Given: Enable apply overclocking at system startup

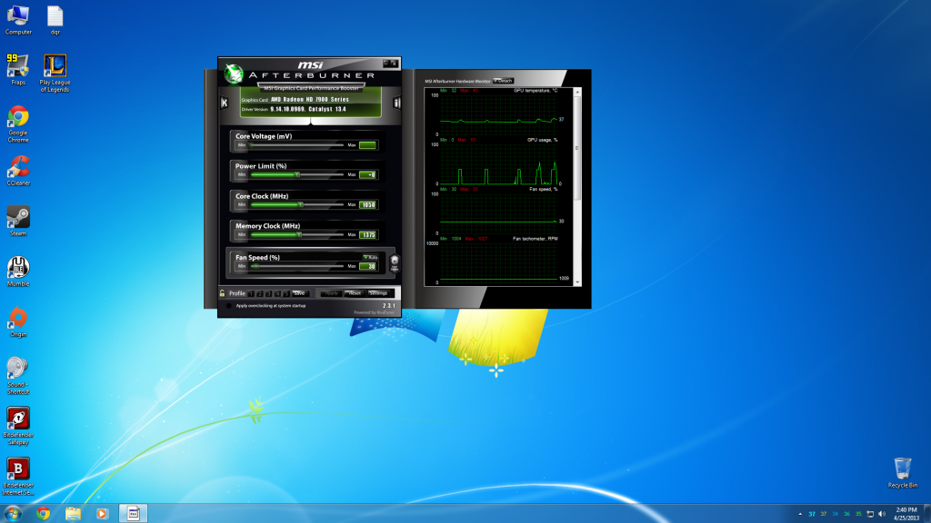Looking at the screenshot, I should tap(228, 306).
